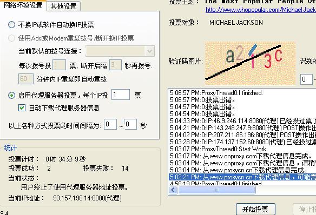Click the horizontal scrollbar thumb in log

tap(216, 190)
